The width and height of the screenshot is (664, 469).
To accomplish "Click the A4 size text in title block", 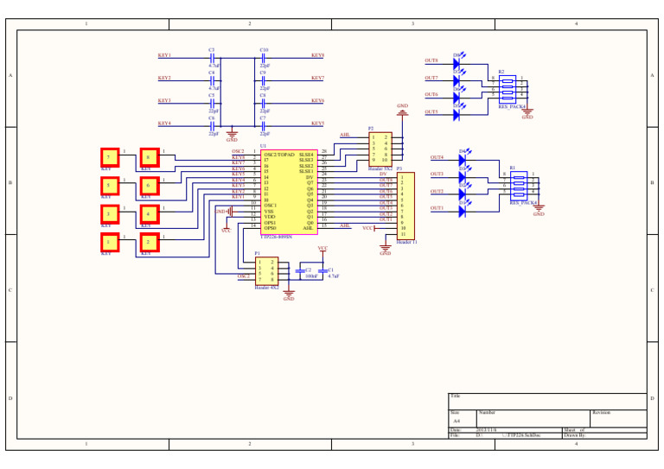I will point(456,421).
